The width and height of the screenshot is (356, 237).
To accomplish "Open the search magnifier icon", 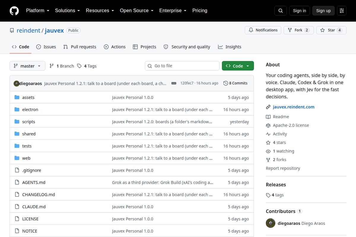I will tap(281, 11).
